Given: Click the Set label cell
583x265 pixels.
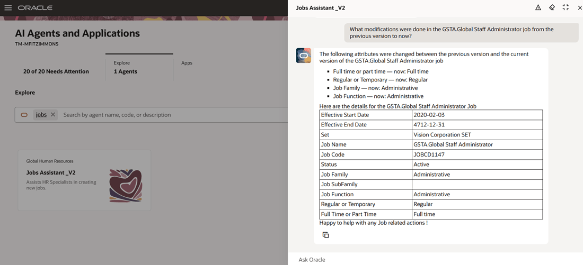Looking at the screenshot, I should 366,135.
